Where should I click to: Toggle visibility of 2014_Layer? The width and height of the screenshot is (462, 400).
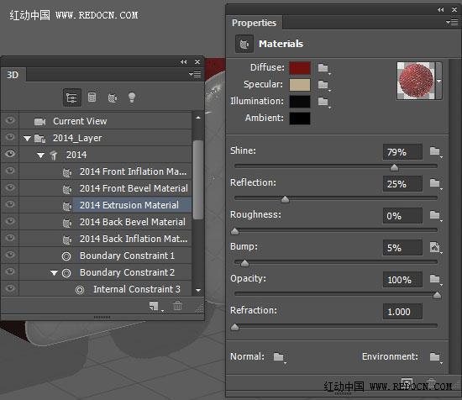[x=10, y=137]
